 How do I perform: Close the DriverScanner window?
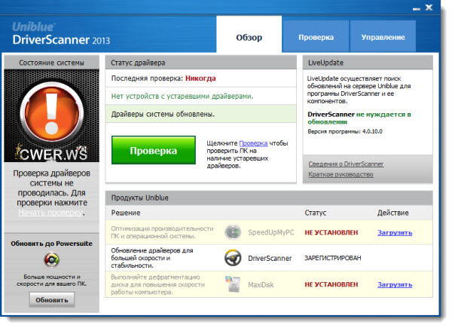(435, 8)
